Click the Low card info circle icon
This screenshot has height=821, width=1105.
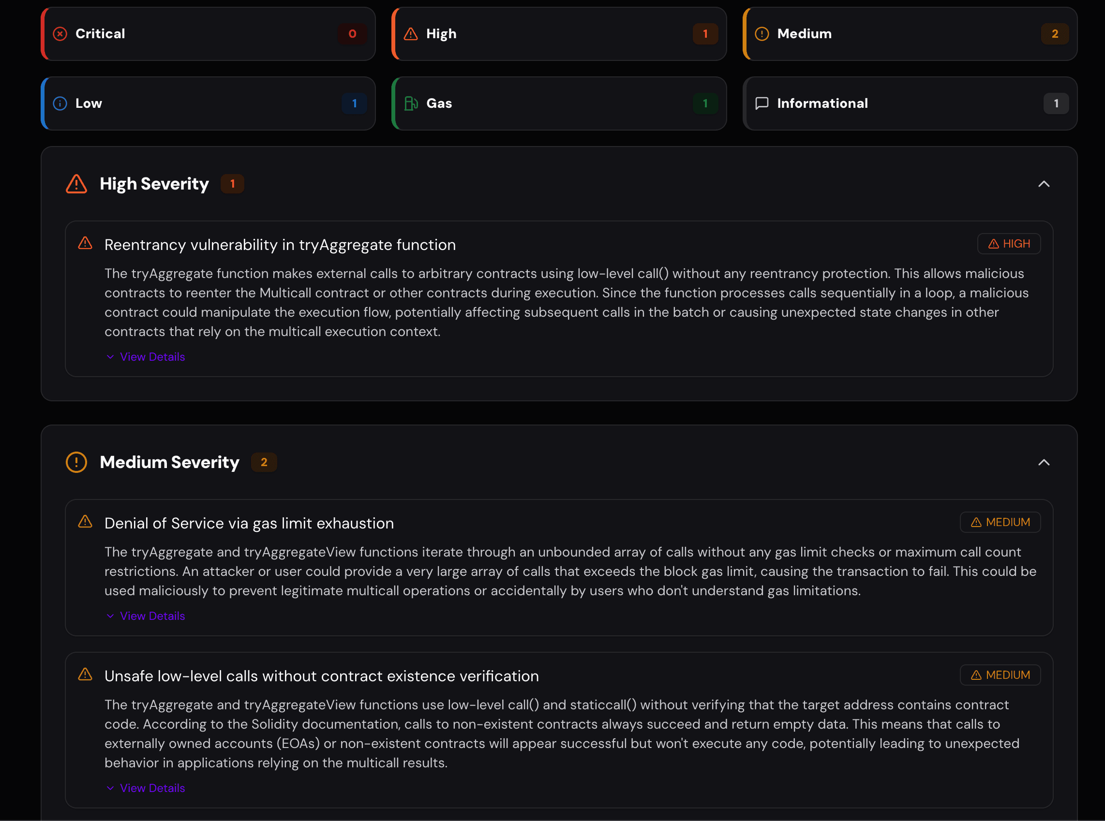pos(60,103)
